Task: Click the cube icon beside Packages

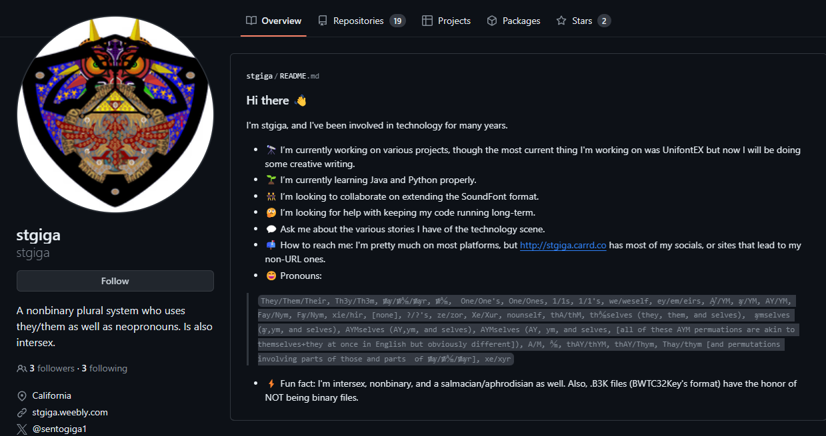Action: [492, 21]
